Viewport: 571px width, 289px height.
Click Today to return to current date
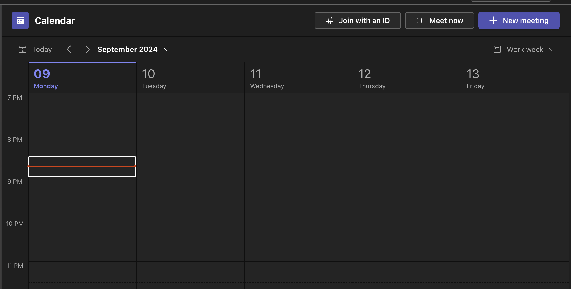pyautogui.click(x=42, y=49)
